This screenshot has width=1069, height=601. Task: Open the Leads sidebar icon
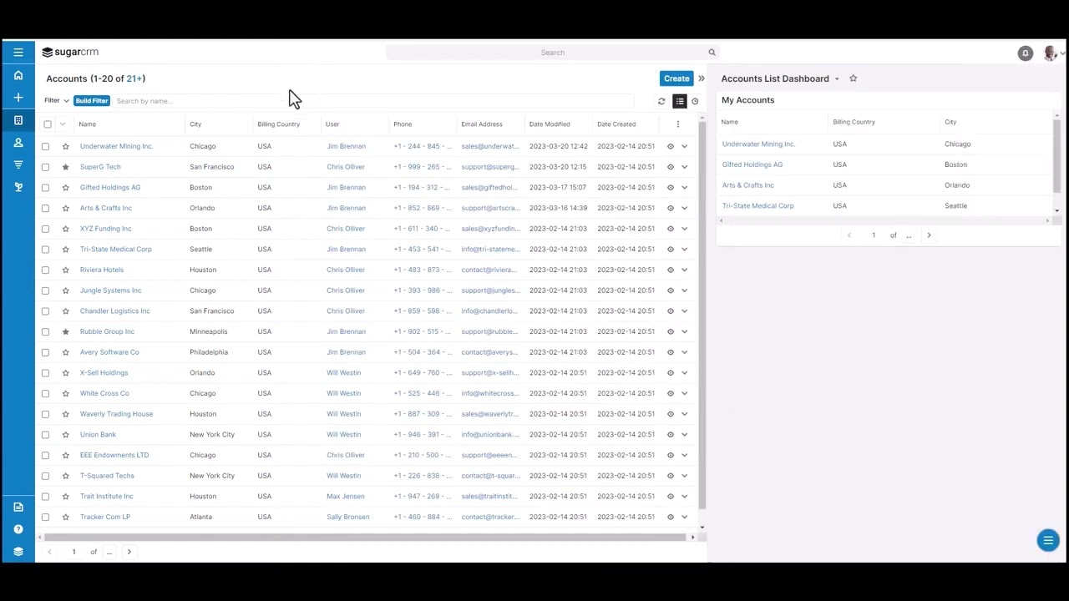click(x=18, y=187)
